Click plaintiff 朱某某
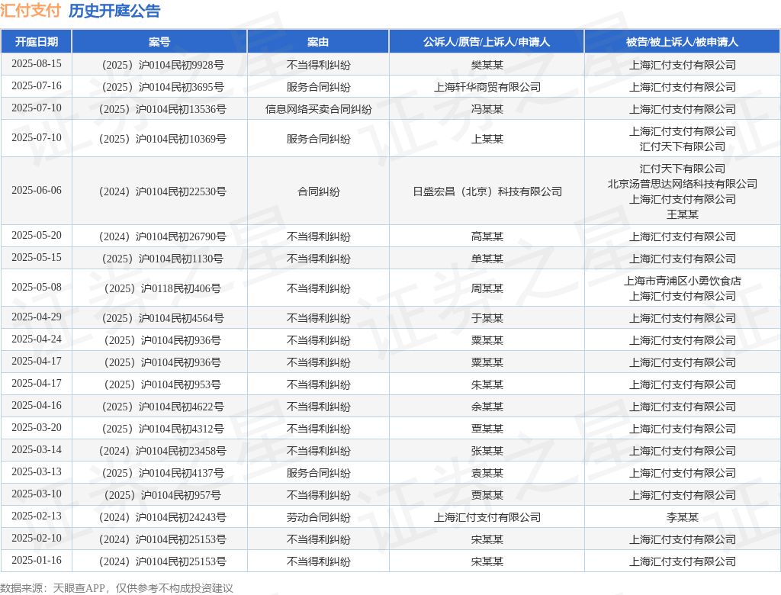Viewport: 781px width, 595px height. (x=487, y=384)
